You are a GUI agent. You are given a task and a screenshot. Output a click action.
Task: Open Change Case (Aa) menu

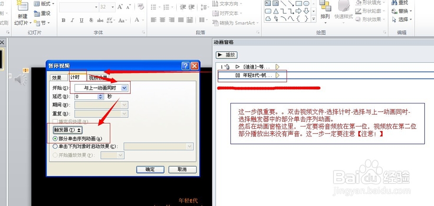coord(123,20)
